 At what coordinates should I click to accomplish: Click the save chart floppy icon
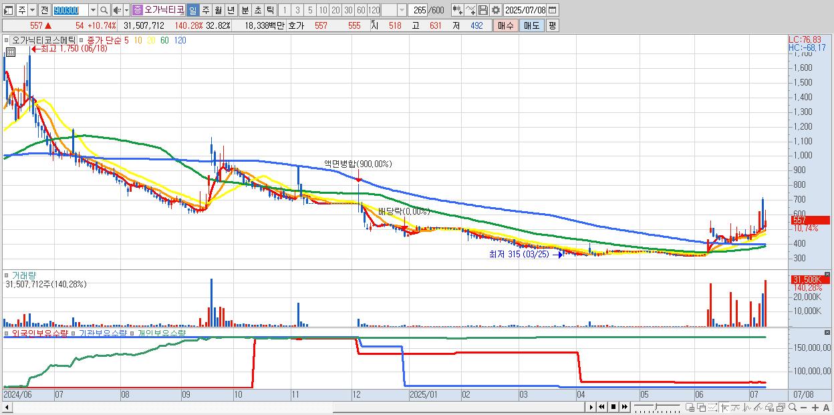click(x=483, y=10)
